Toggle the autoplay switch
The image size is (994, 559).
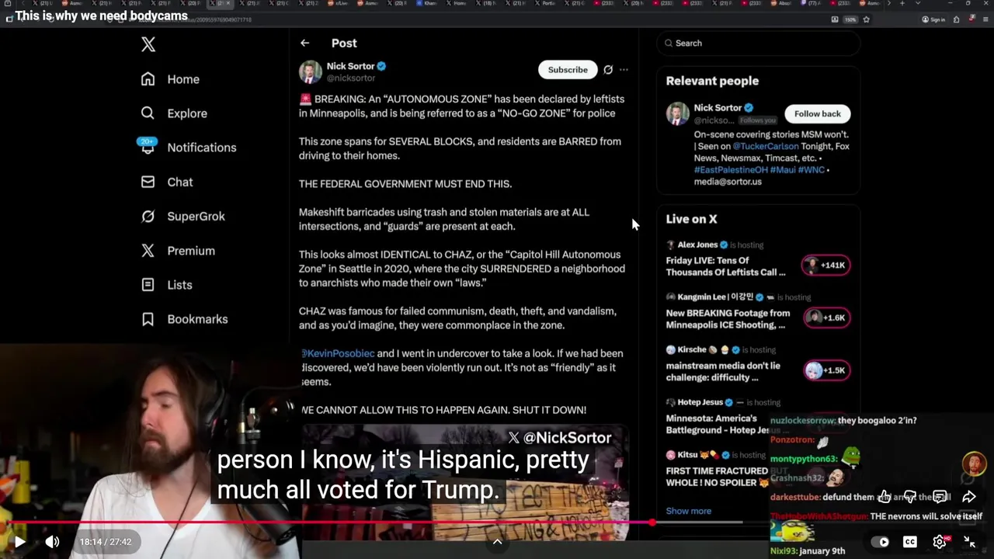(880, 542)
